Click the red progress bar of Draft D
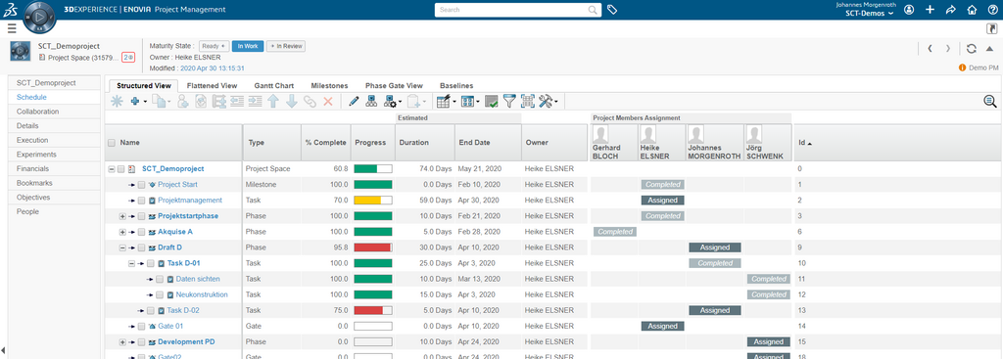This screenshot has width=1003, height=359. (373, 247)
